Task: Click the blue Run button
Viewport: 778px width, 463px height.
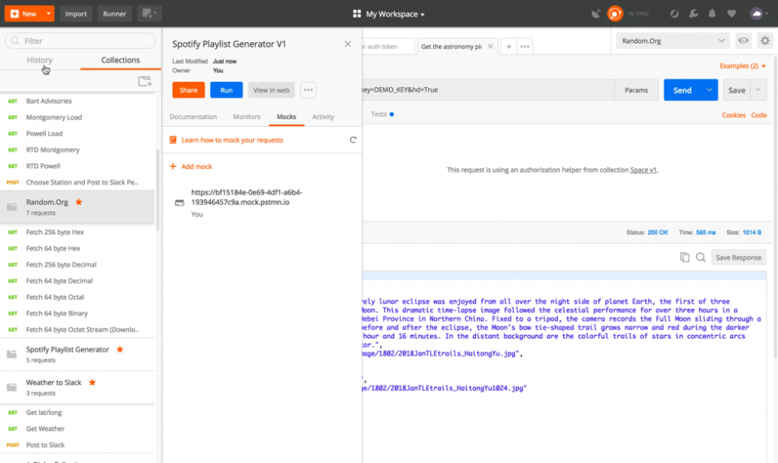Action: click(x=226, y=89)
